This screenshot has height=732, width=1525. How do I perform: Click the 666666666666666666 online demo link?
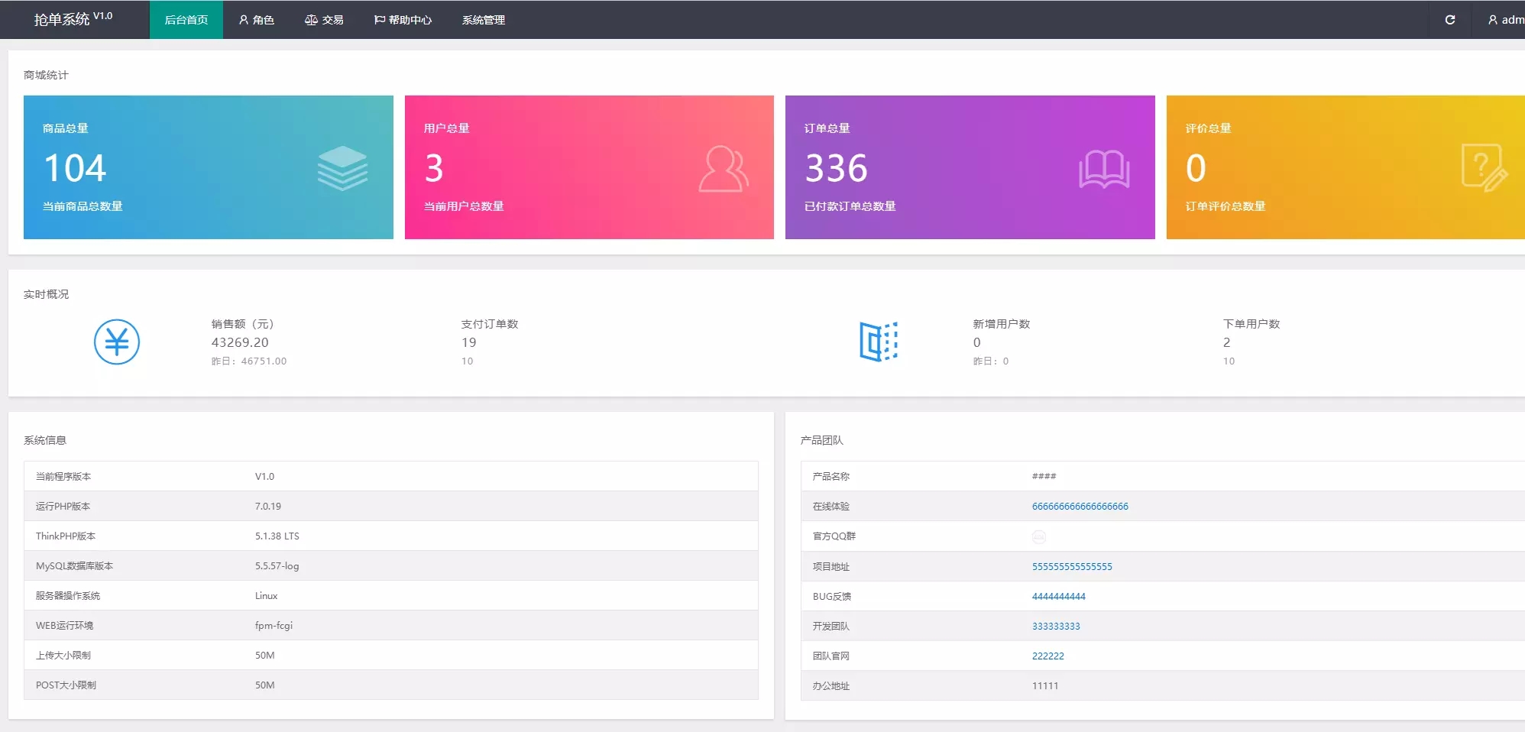[1080, 507]
